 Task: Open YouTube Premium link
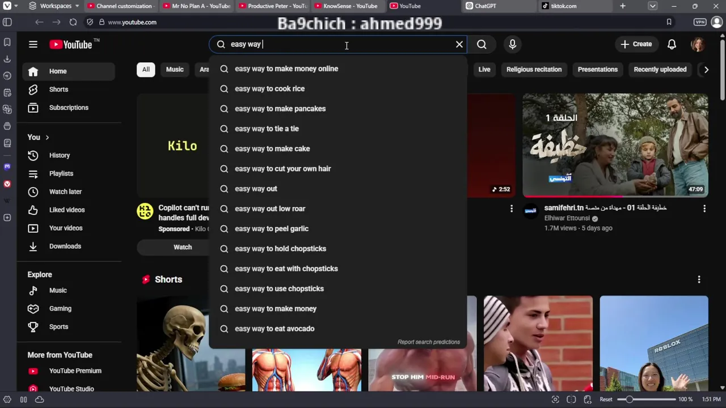point(69,371)
